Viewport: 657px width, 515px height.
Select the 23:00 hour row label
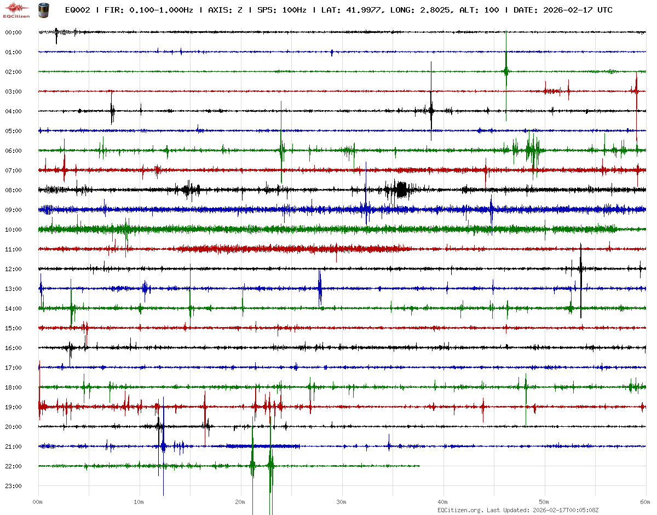coord(13,486)
